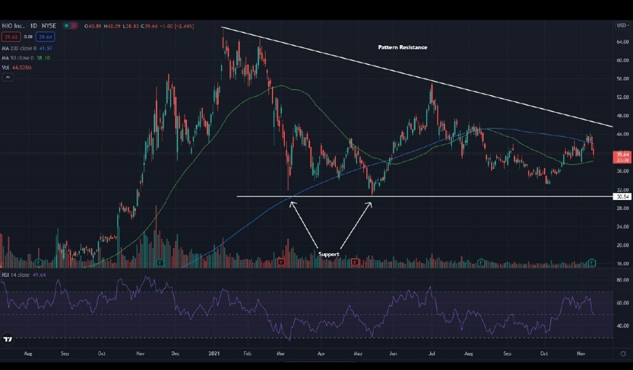Click the red F marker near March 2021
The image size is (633, 370).
[x=281, y=263]
